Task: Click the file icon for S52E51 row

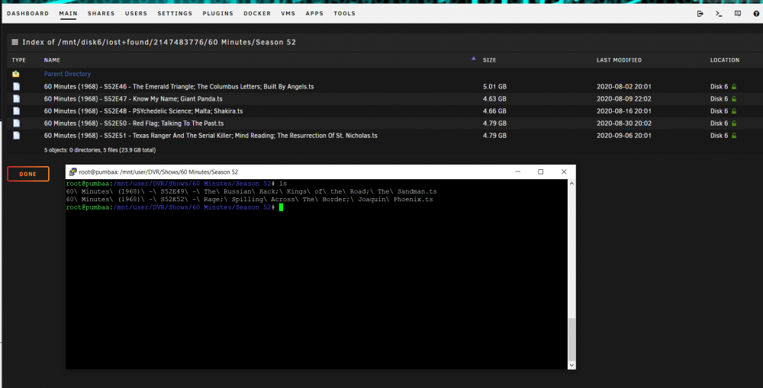Action: click(17, 135)
